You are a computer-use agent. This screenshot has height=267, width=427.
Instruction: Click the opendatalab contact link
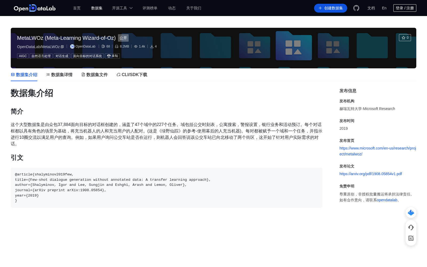[x=387, y=200]
